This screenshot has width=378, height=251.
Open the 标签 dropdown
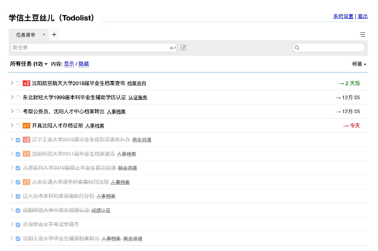[x=359, y=64]
